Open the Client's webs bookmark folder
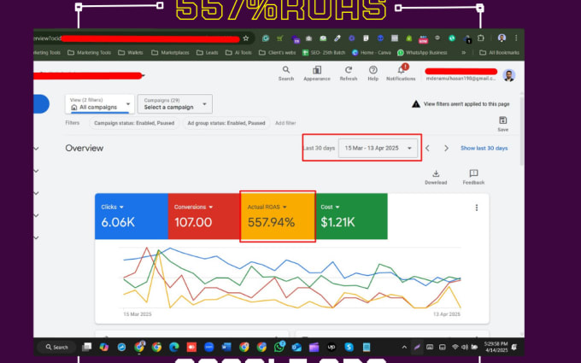This screenshot has width=581, height=363. pyautogui.click(x=277, y=53)
